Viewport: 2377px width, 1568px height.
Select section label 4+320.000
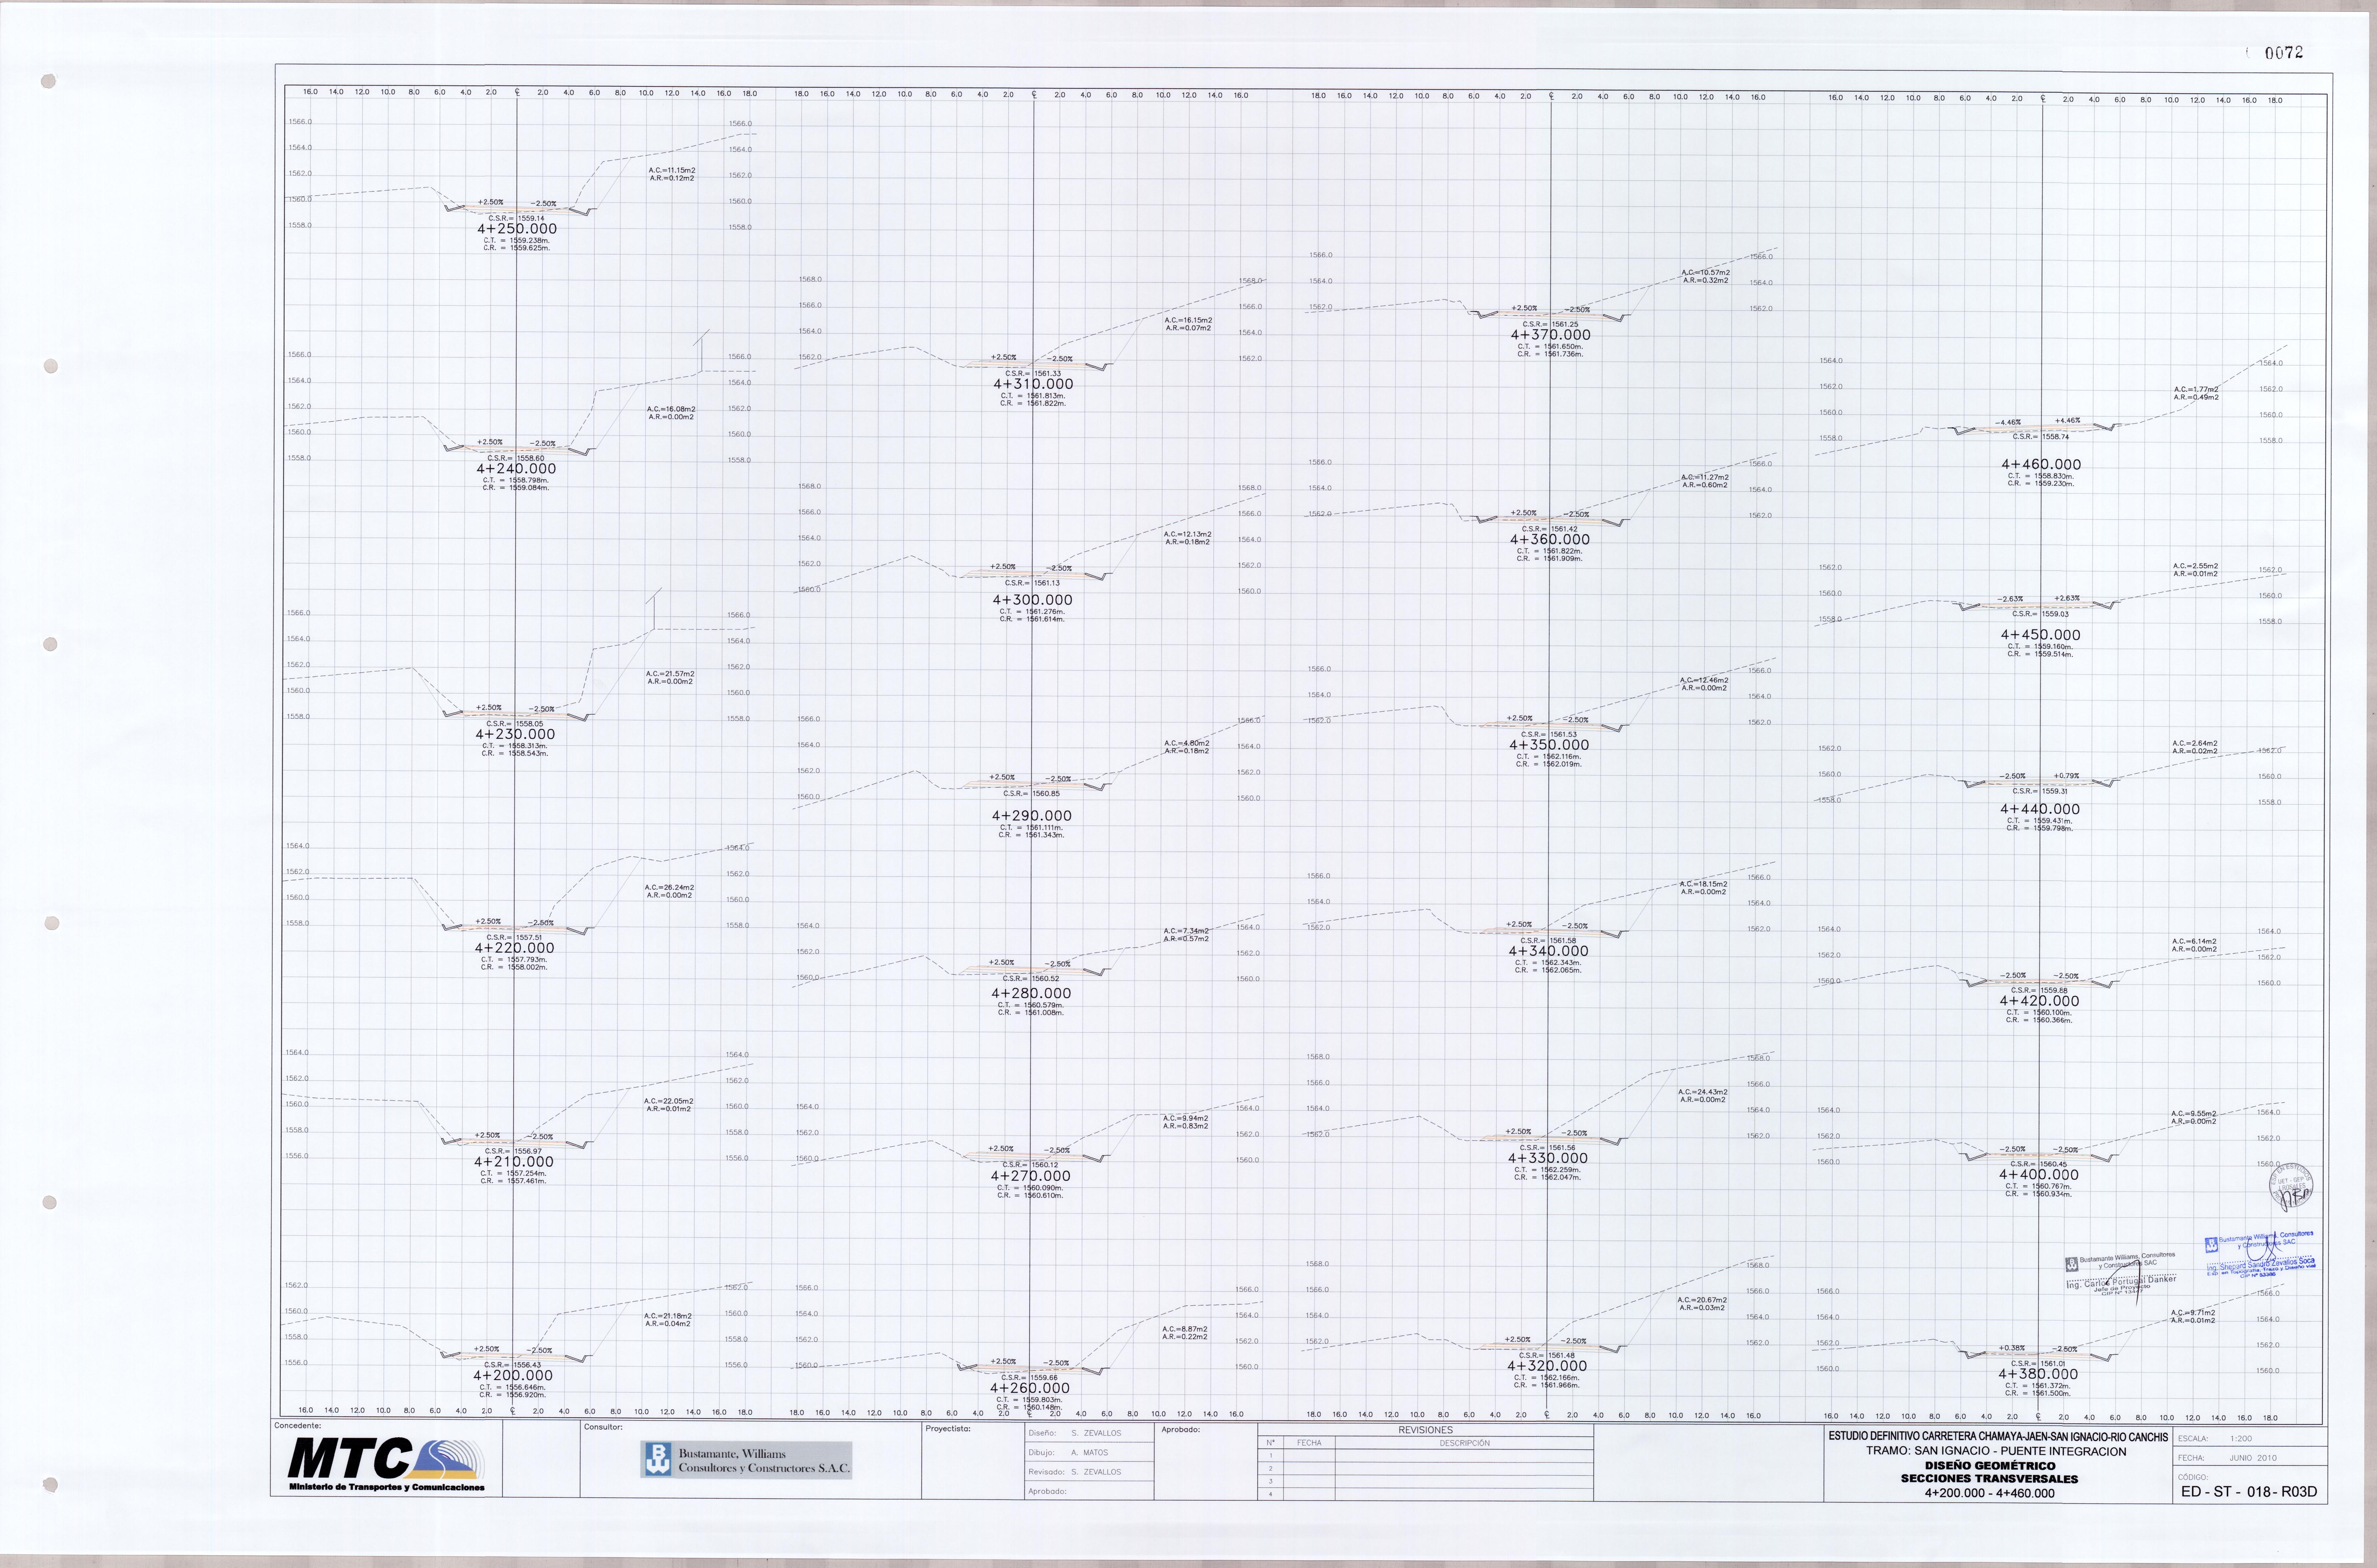(1547, 1366)
